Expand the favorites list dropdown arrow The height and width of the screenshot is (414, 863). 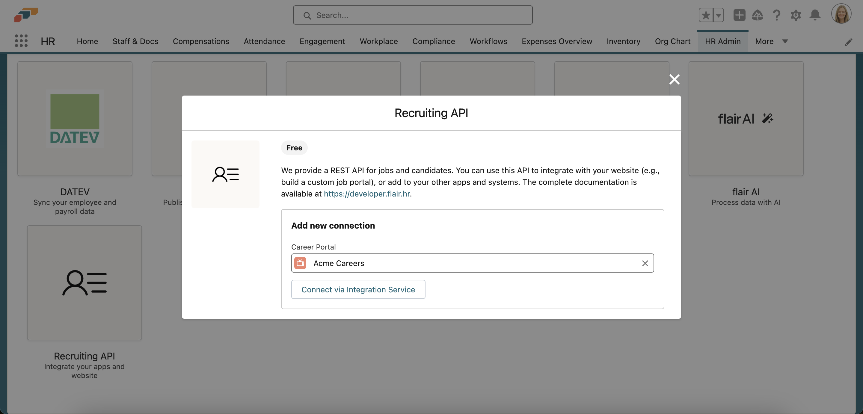(x=718, y=15)
